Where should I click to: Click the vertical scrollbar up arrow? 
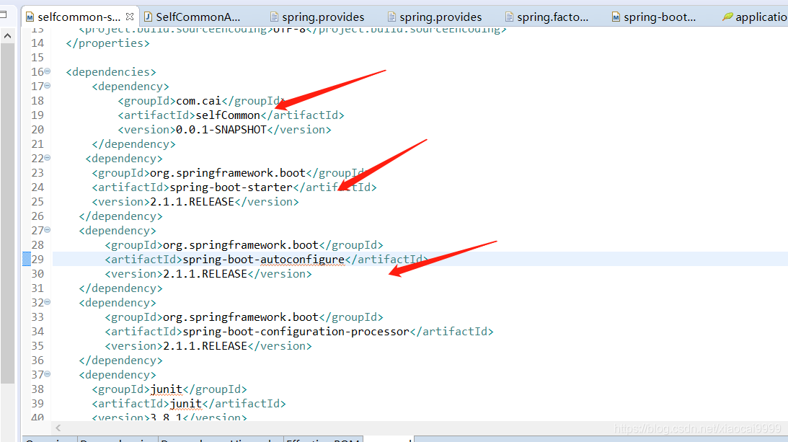pyautogui.click(x=7, y=34)
